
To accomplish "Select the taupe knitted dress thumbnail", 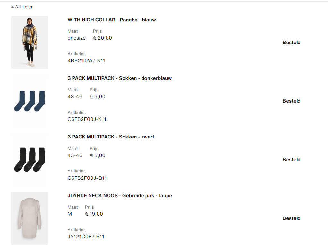I will point(29,218).
